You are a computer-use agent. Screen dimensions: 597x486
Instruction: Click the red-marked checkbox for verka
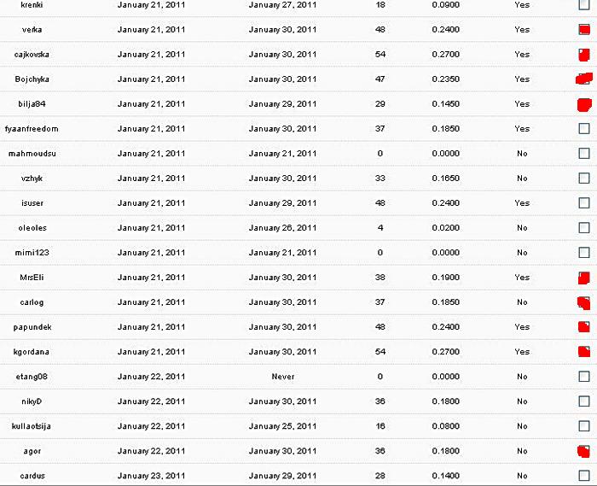[x=584, y=30]
